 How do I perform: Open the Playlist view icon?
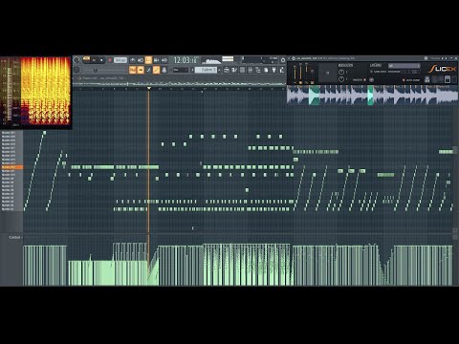pos(227,70)
